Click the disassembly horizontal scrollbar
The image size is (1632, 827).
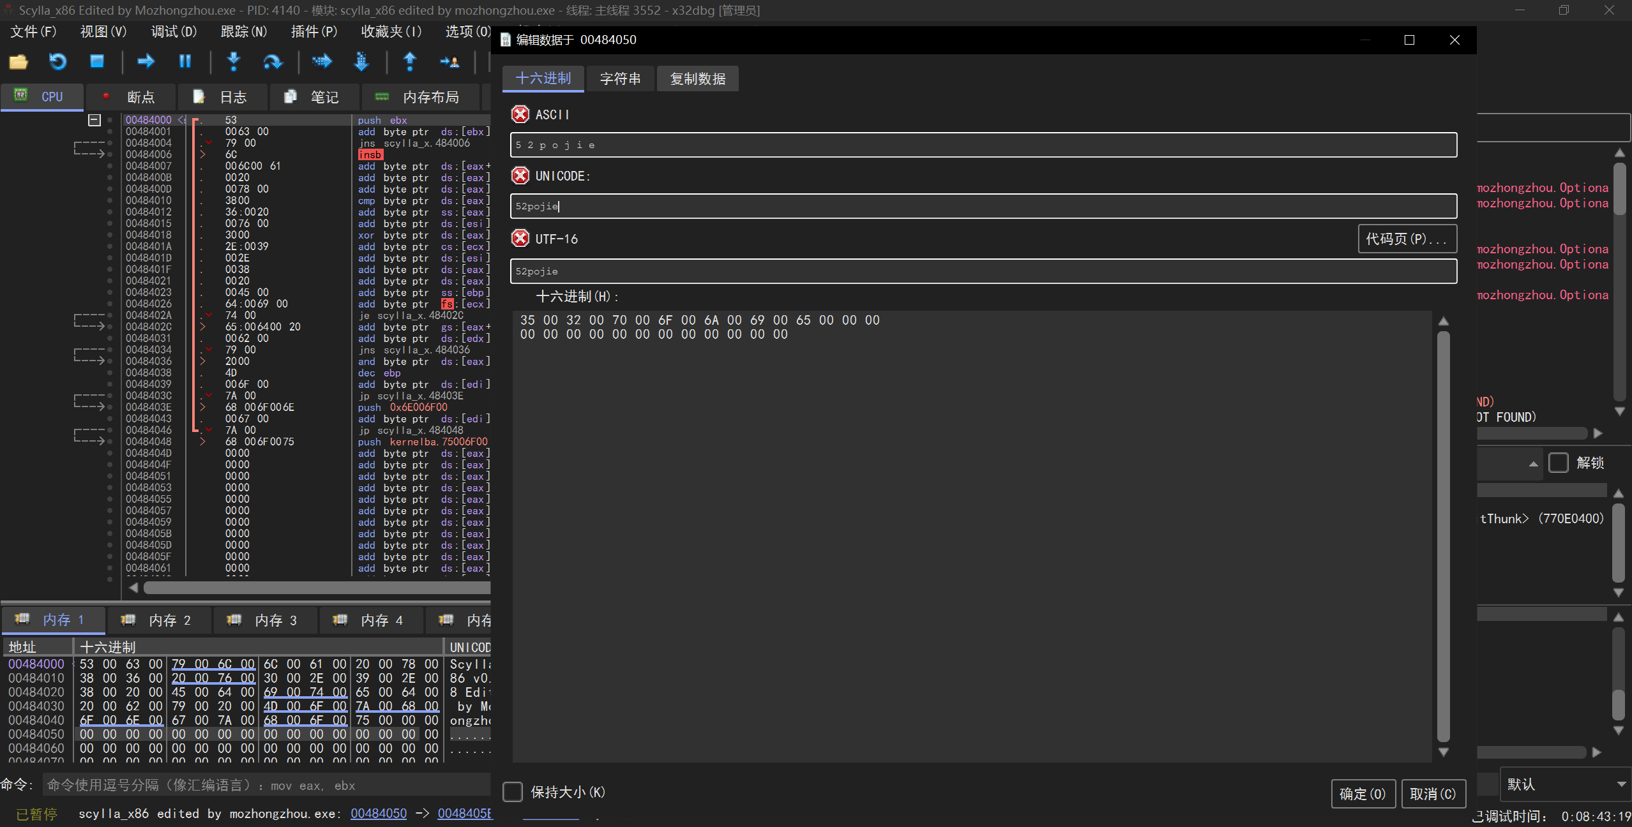(x=317, y=588)
